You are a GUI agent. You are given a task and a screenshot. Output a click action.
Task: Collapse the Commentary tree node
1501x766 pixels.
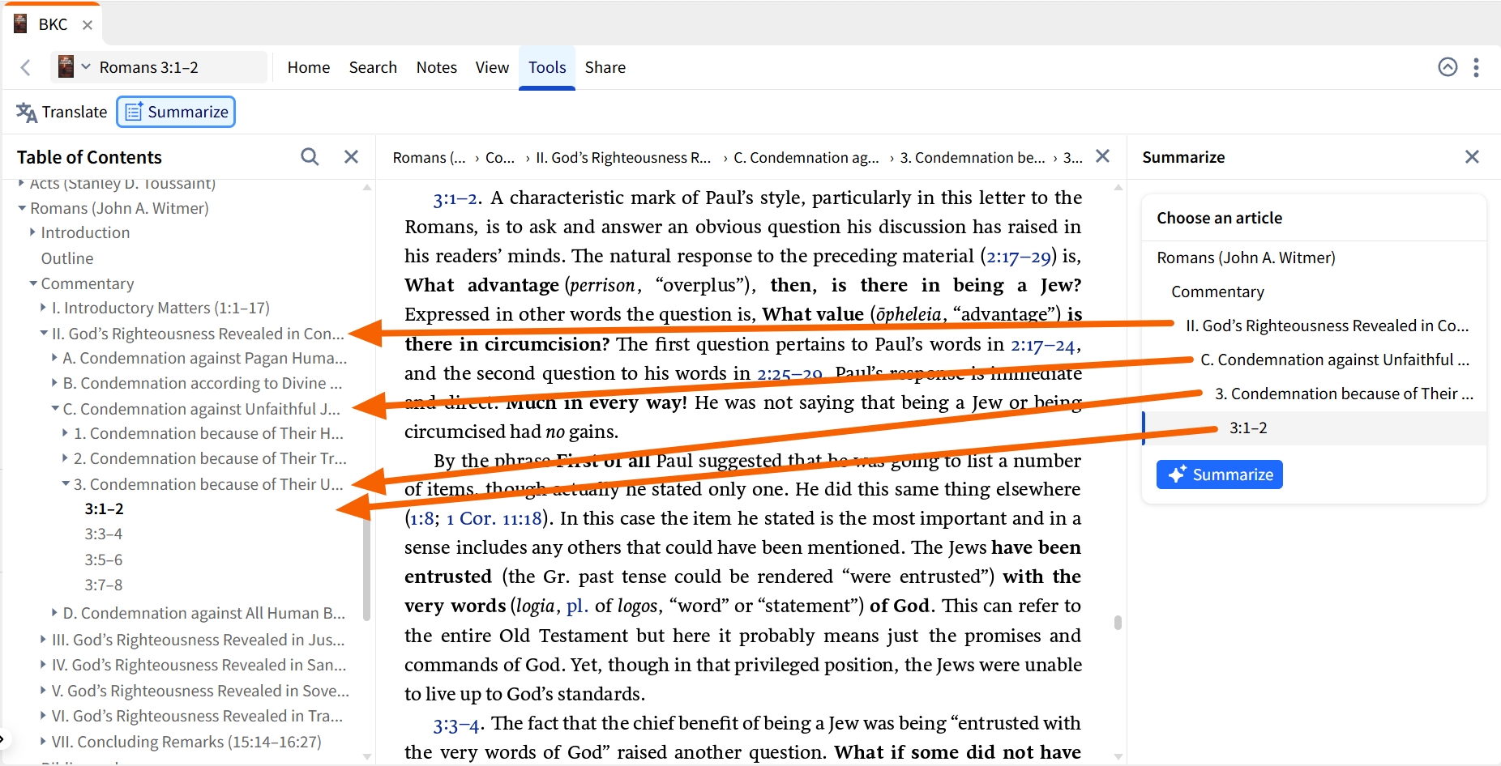33,283
